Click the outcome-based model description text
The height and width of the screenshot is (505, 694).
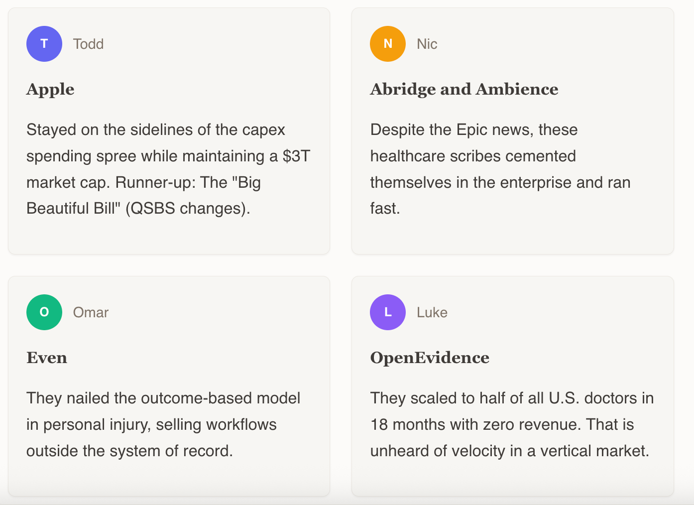pos(163,424)
